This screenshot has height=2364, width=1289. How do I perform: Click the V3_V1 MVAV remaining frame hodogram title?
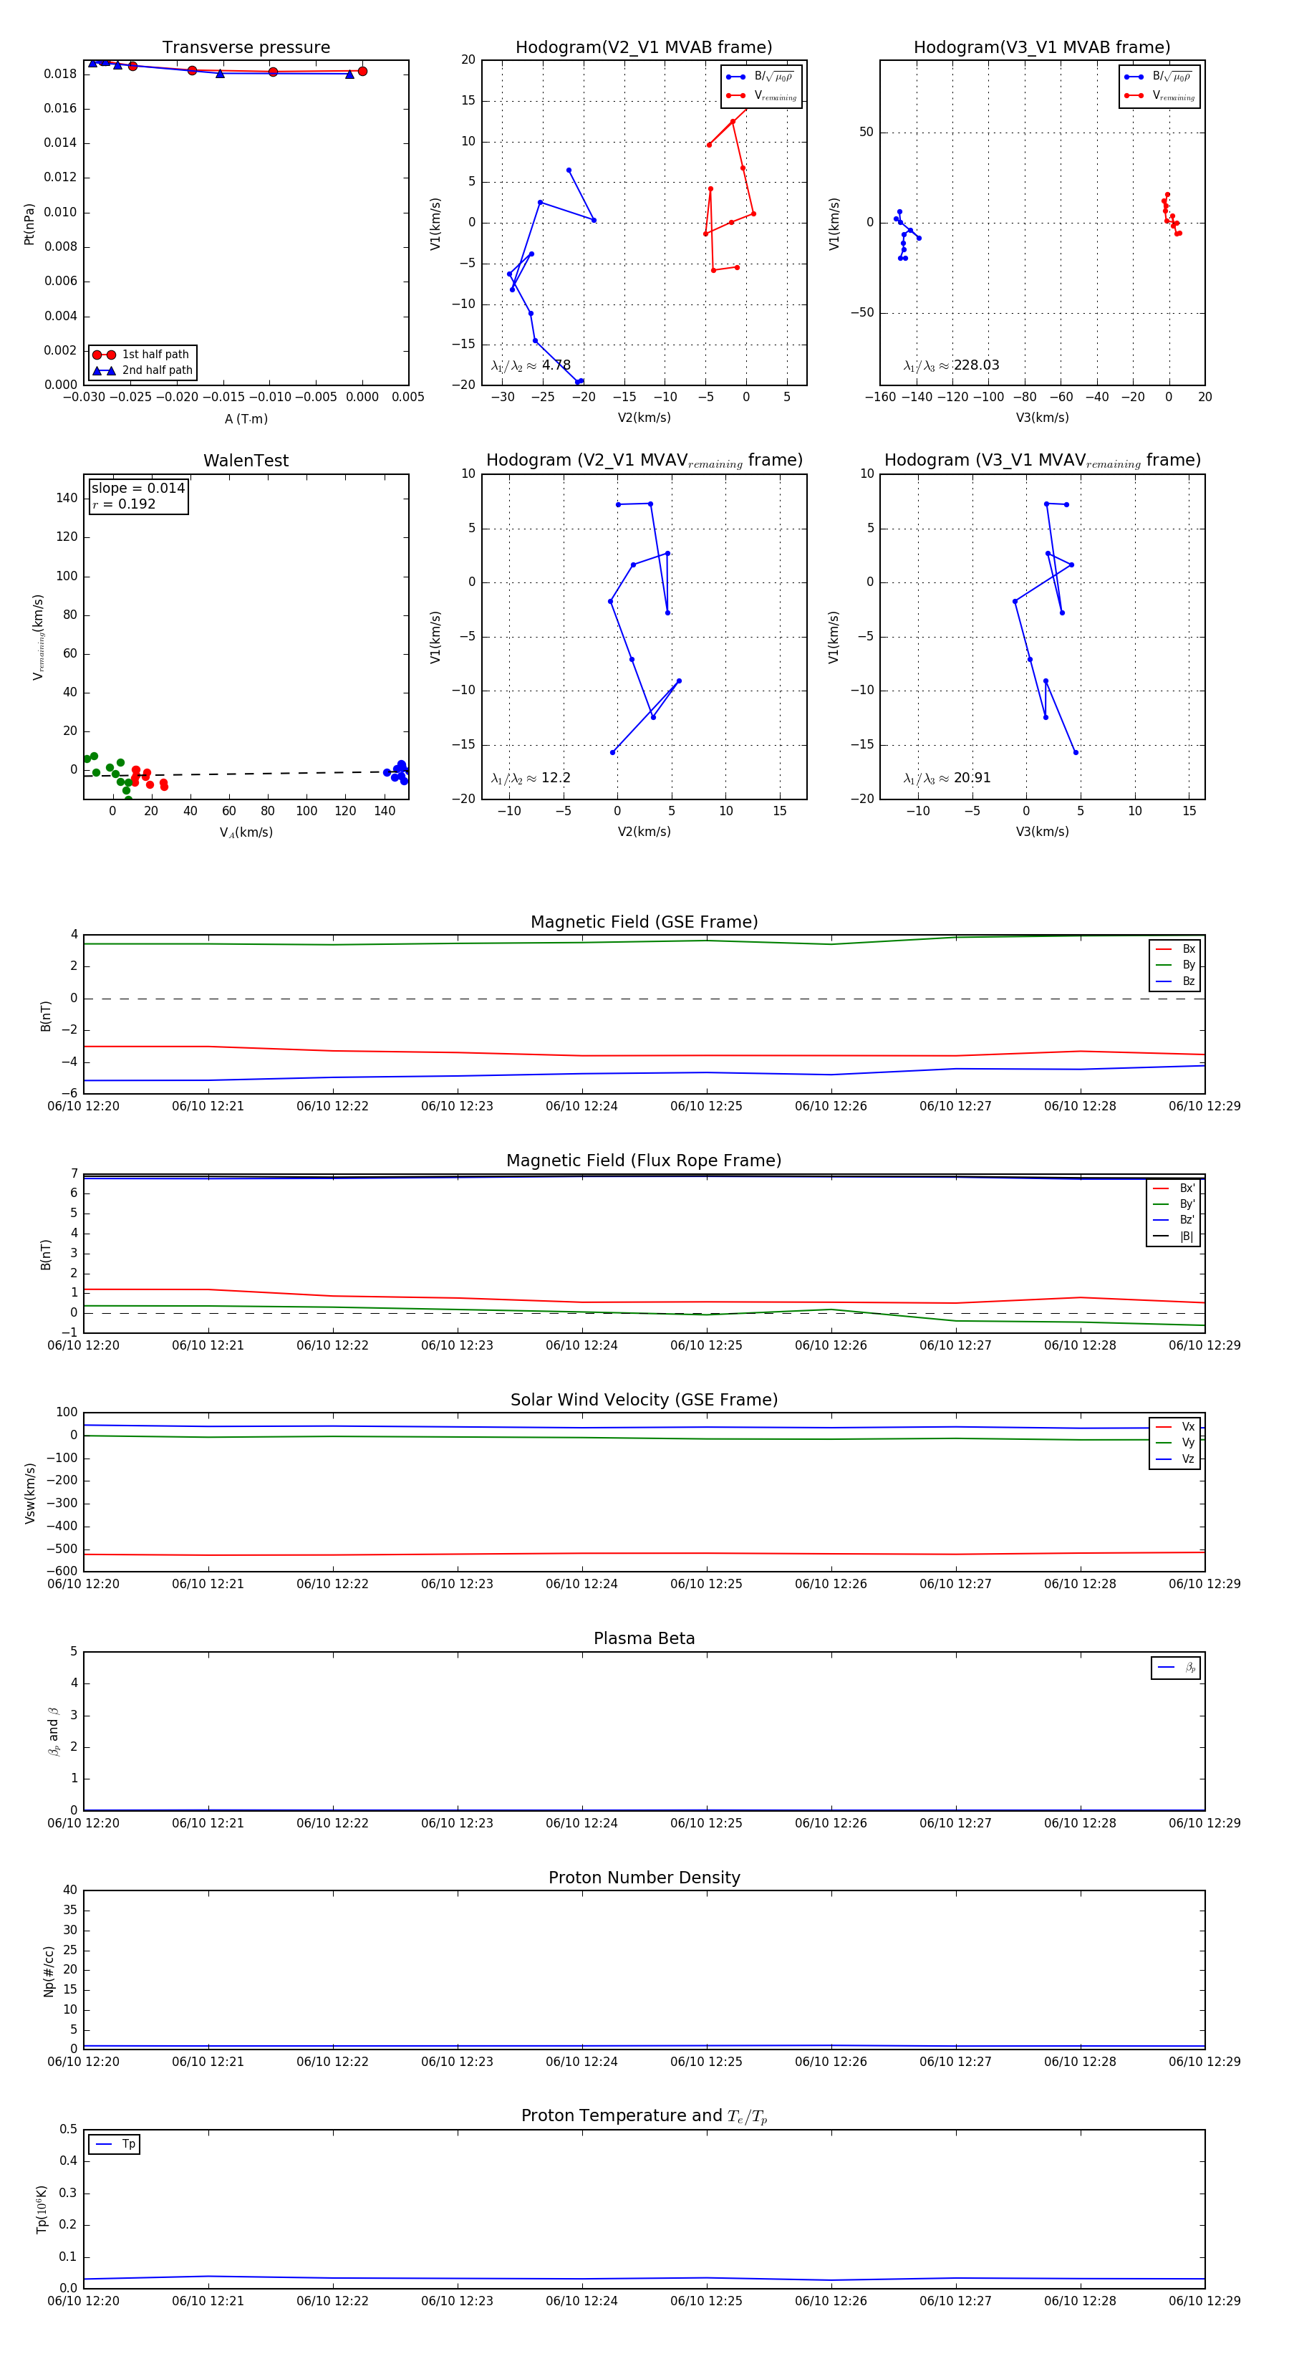click(x=1042, y=461)
